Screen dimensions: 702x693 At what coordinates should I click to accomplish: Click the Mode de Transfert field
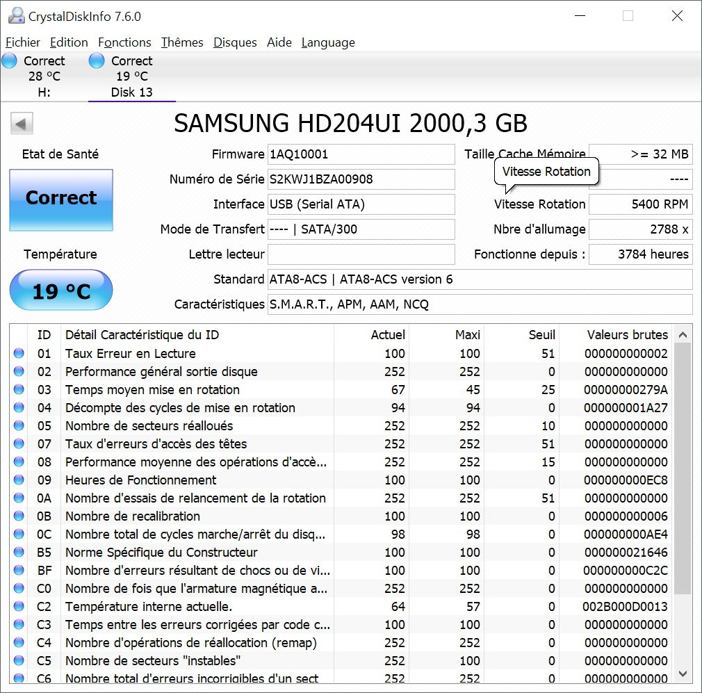[x=361, y=229]
